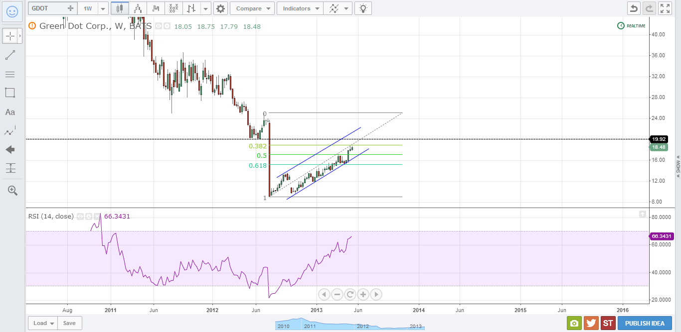Image resolution: width=681 pixels, height=332 pixels.
Task: Click the 19.92 crosshair price label
Action: (x=659, y=139)
